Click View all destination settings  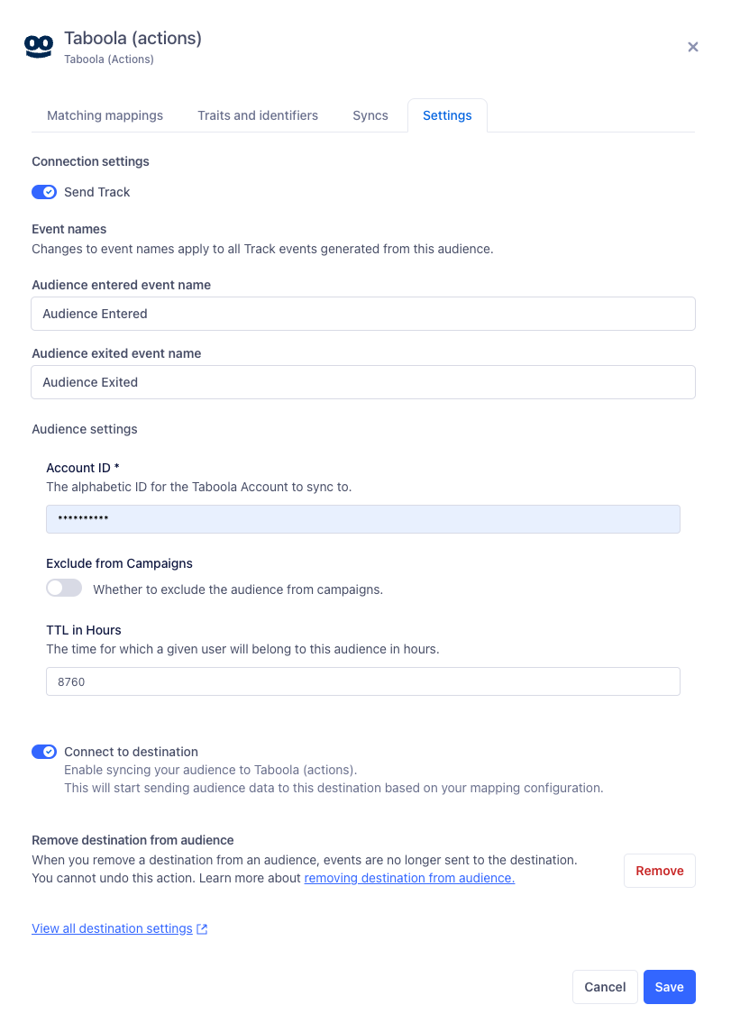(x=112, y=928)
